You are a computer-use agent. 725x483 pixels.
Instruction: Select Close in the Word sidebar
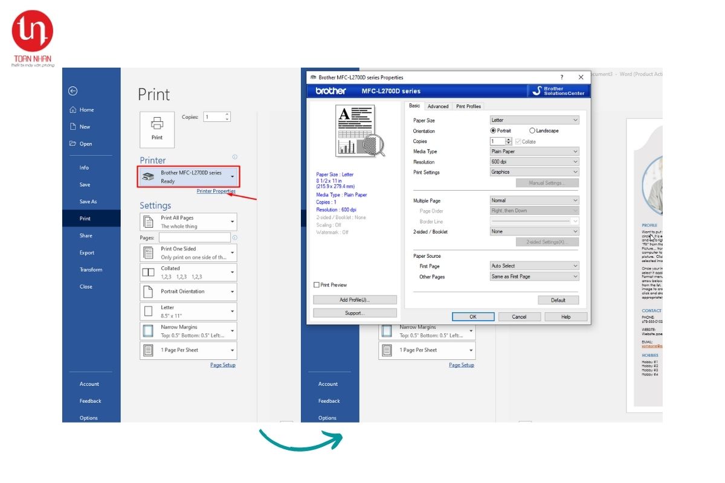(x=86, y=287)
